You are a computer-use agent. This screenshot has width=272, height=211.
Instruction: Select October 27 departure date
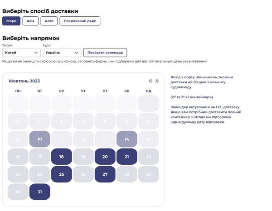tap(105, 174)
